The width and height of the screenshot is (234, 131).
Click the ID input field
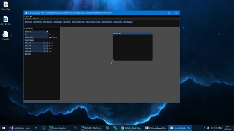tap(37, 35)
